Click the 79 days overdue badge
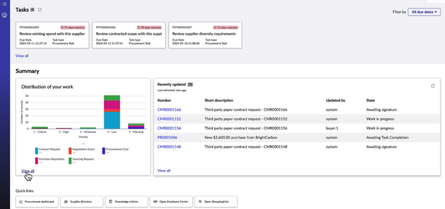Viewport: 445px width, 209px height. pos(73,27)
